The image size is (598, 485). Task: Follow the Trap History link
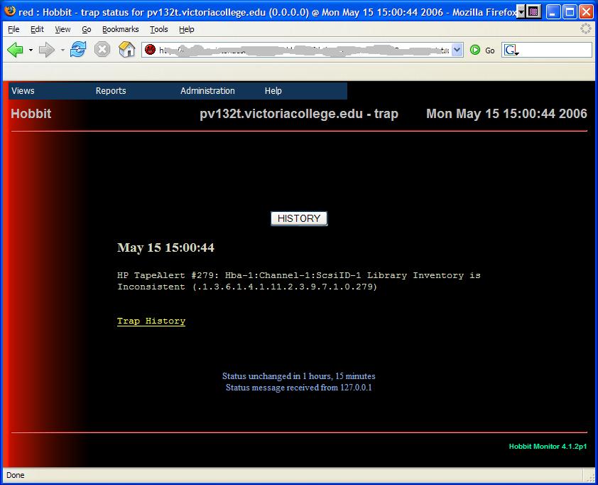(x=151, y=321)
